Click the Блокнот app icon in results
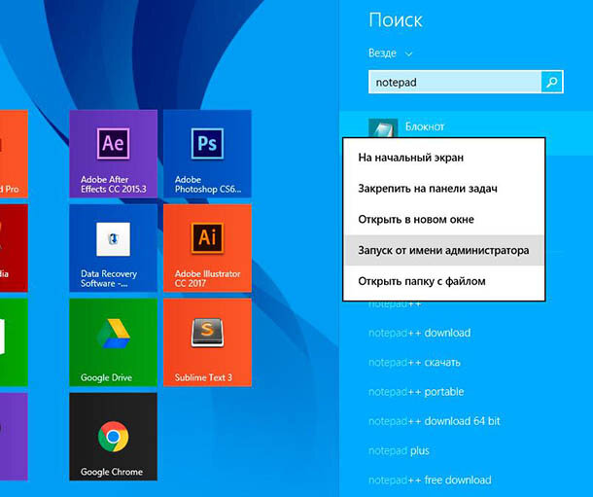The image size is (593, 497). coord(383,128)
